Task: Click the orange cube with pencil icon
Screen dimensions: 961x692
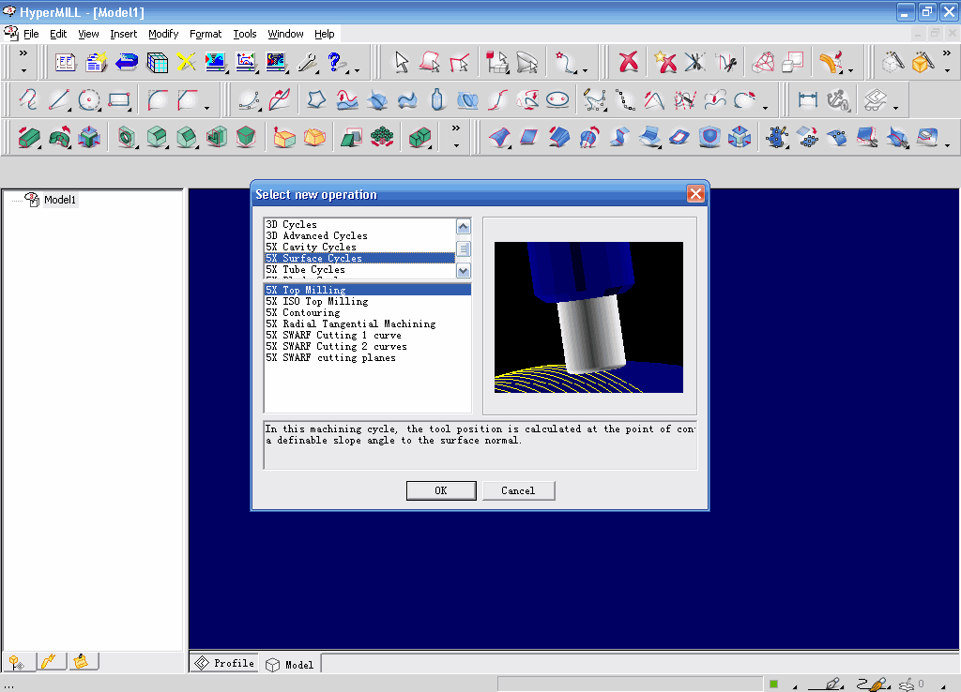Action: point(923,62)
